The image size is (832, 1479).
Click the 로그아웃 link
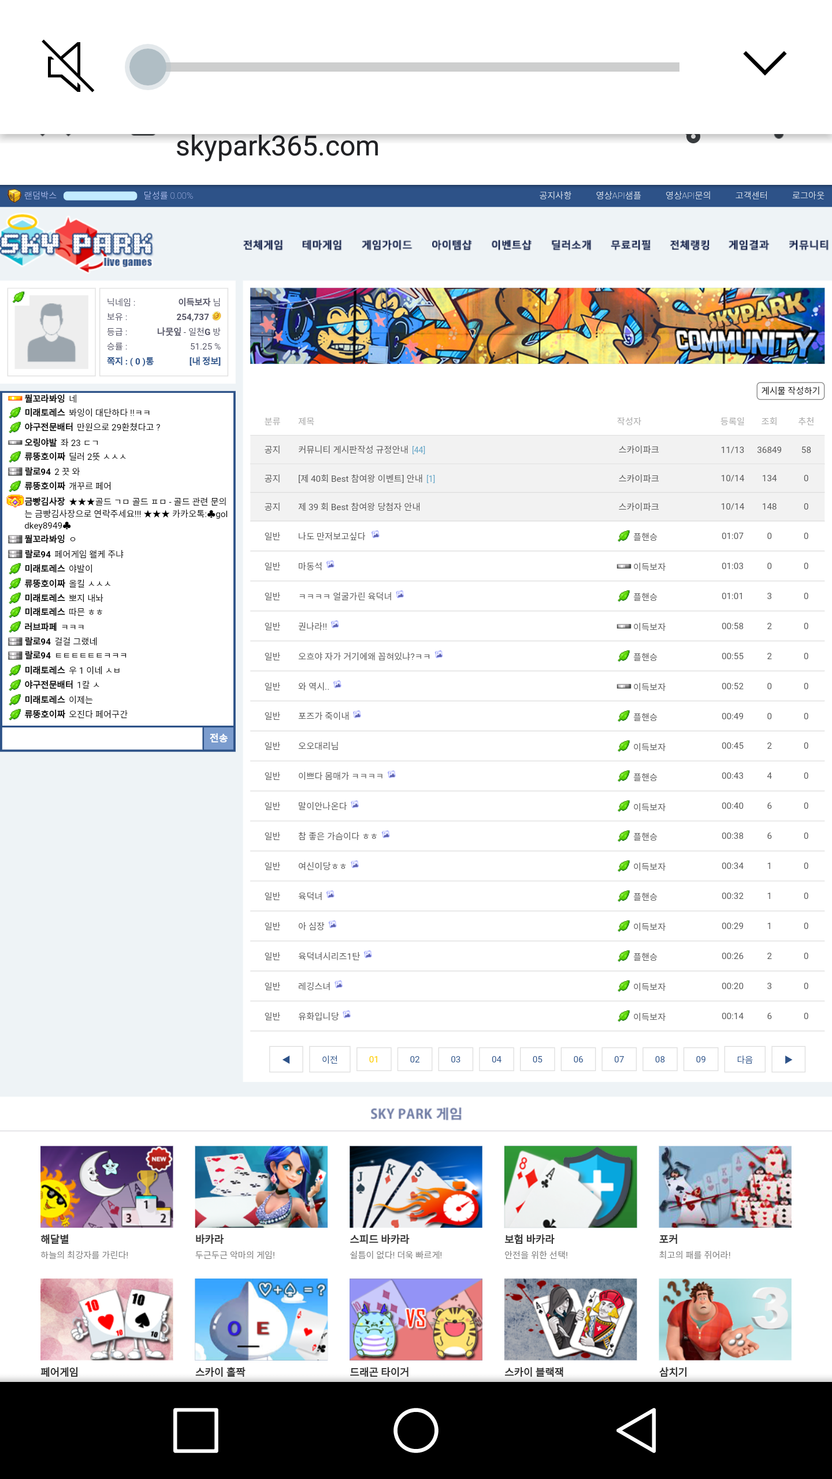[808, 195]
